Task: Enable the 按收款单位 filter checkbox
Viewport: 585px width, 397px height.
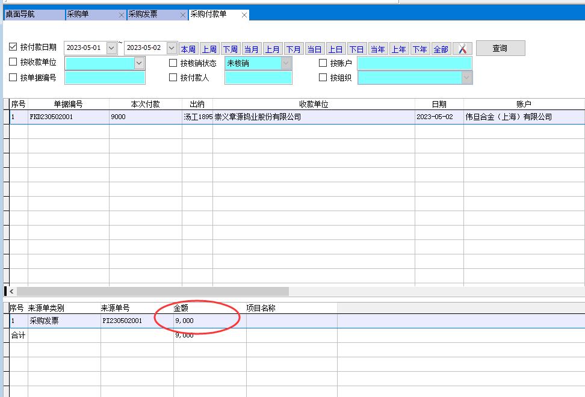Action: pyautogui.click(x=13, y=62)
